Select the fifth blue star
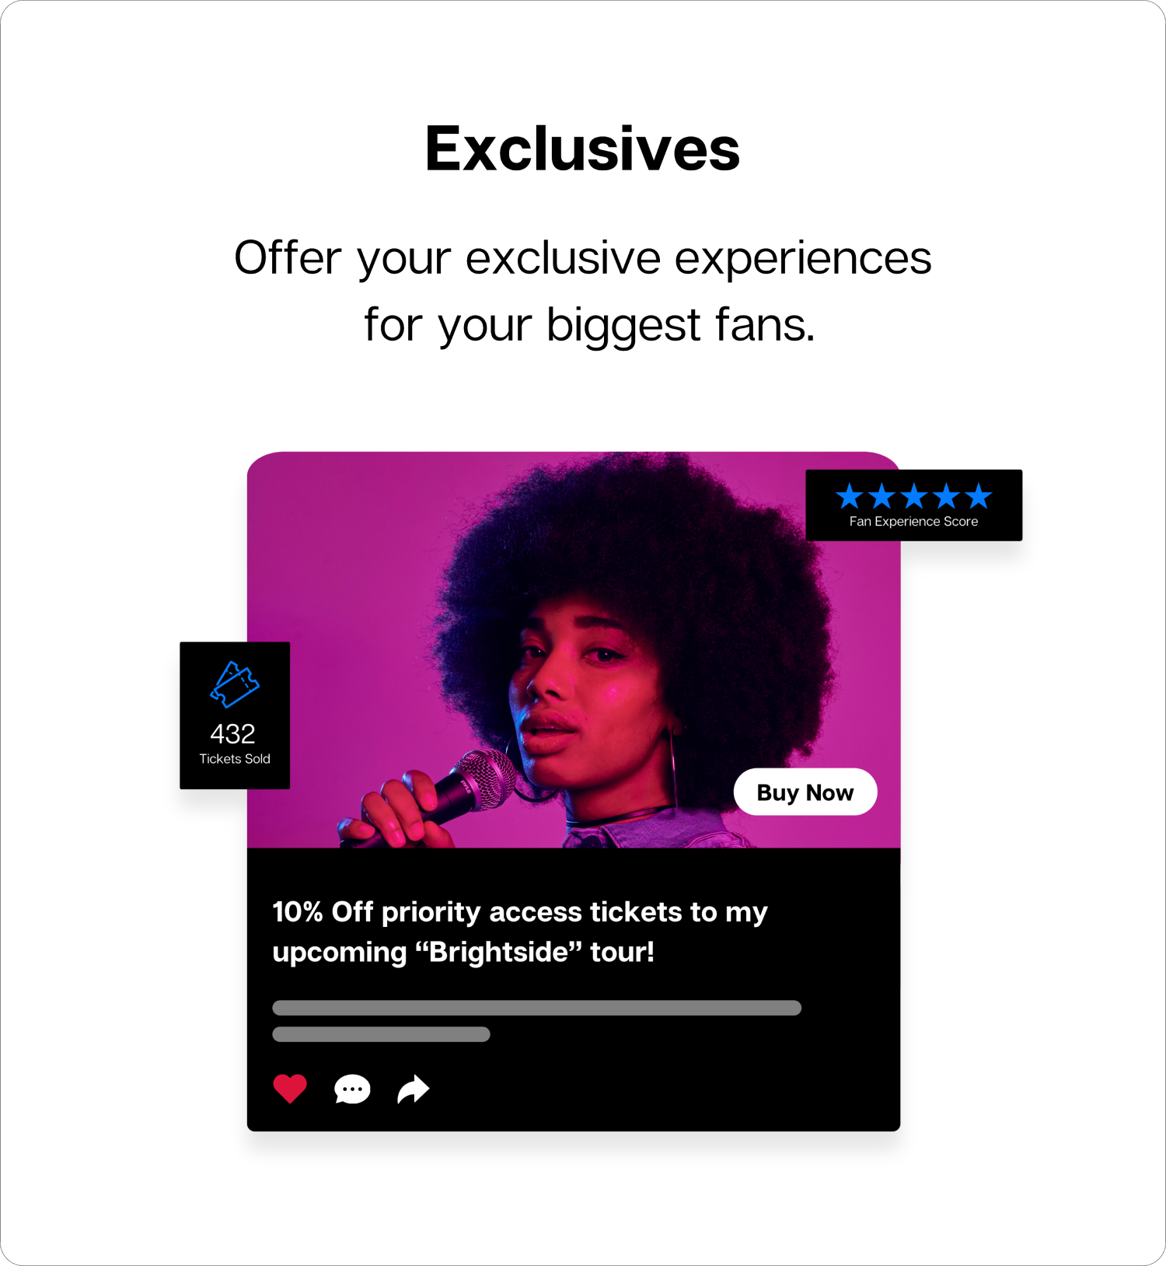The width and height of the screenshot is (1166, 1266). (979, 495)
